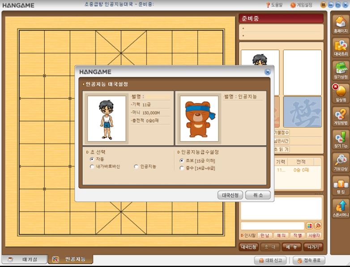Click the 남은시간 label in side panel
Viewport: 350px width, 267px height.
[282, 141]
